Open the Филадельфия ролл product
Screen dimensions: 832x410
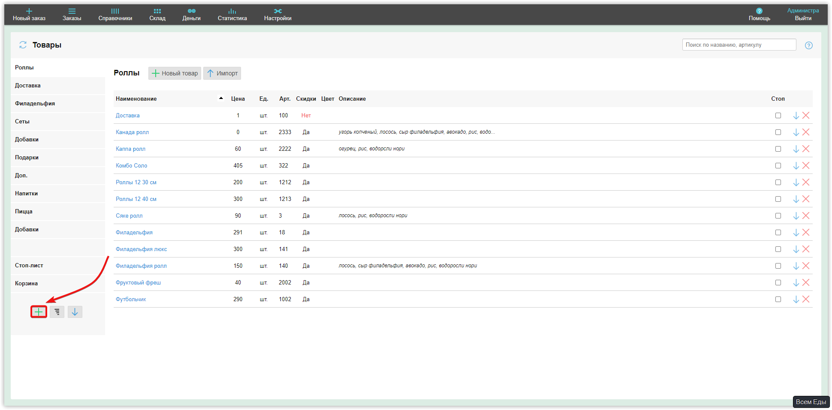[141, 266]
